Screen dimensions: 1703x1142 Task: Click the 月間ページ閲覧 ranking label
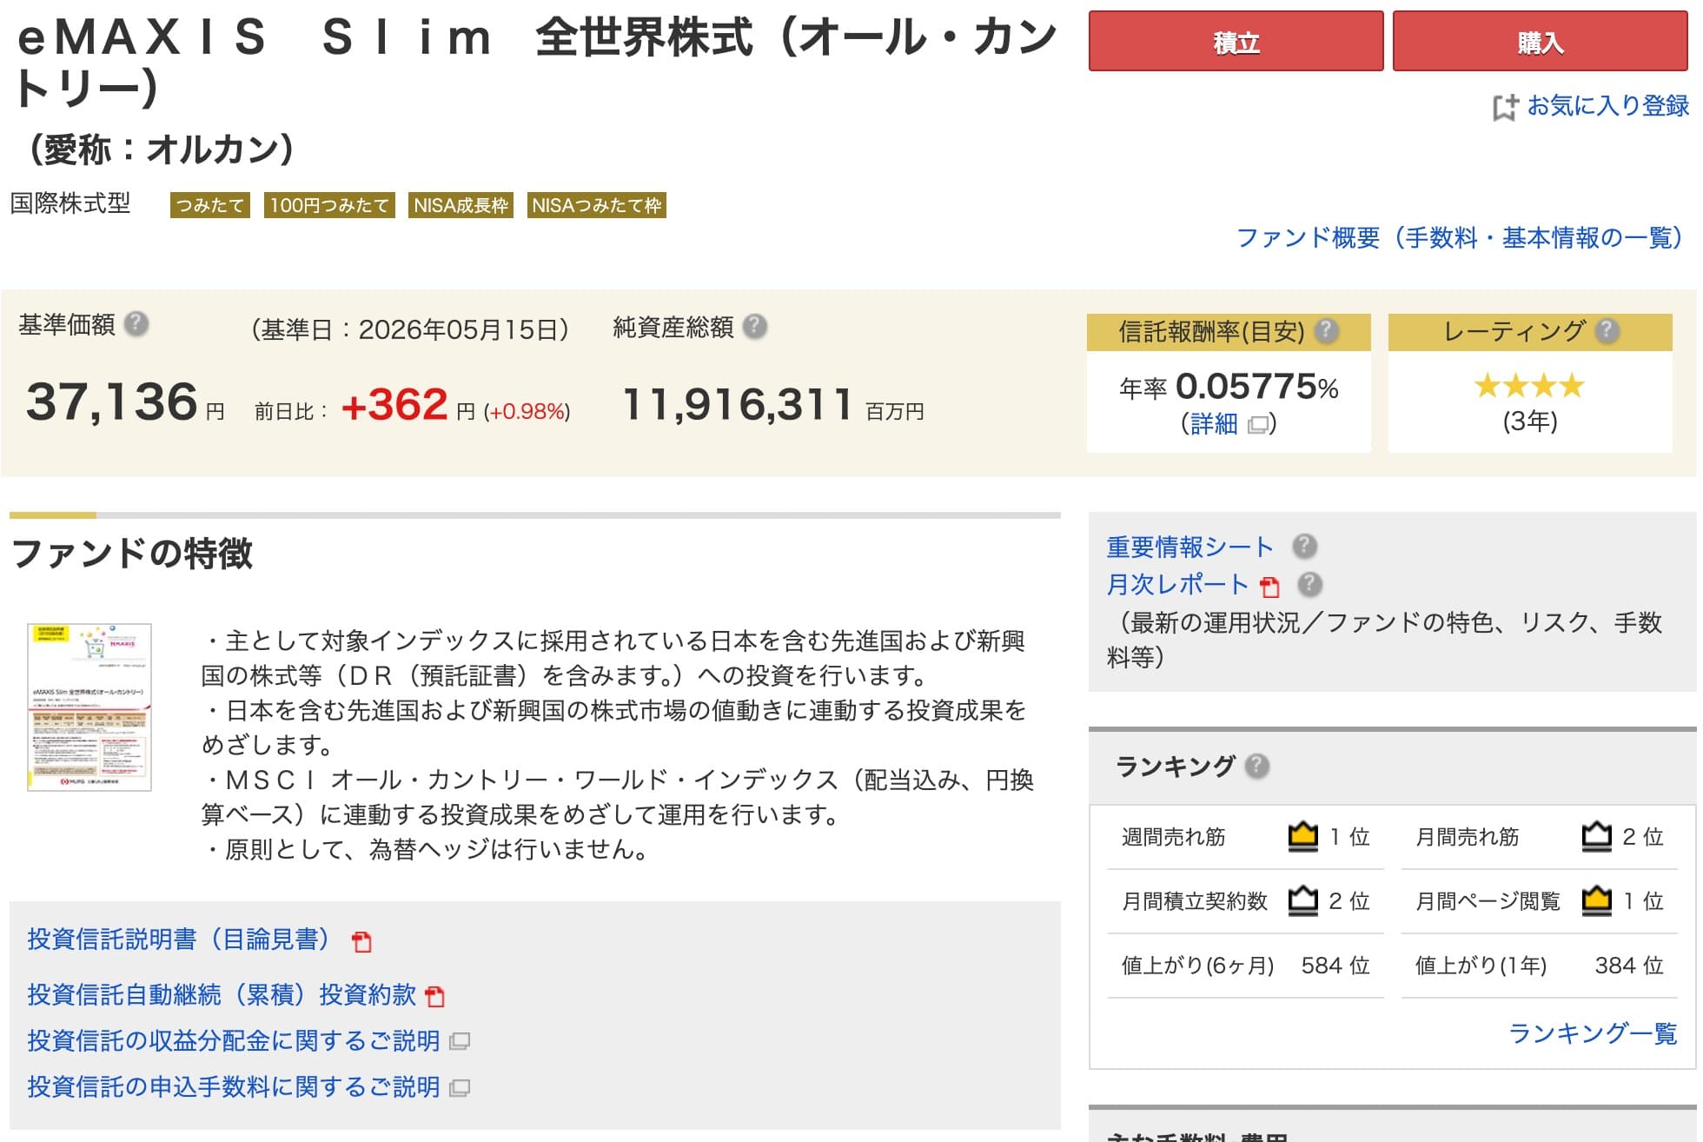point(1488,901)
